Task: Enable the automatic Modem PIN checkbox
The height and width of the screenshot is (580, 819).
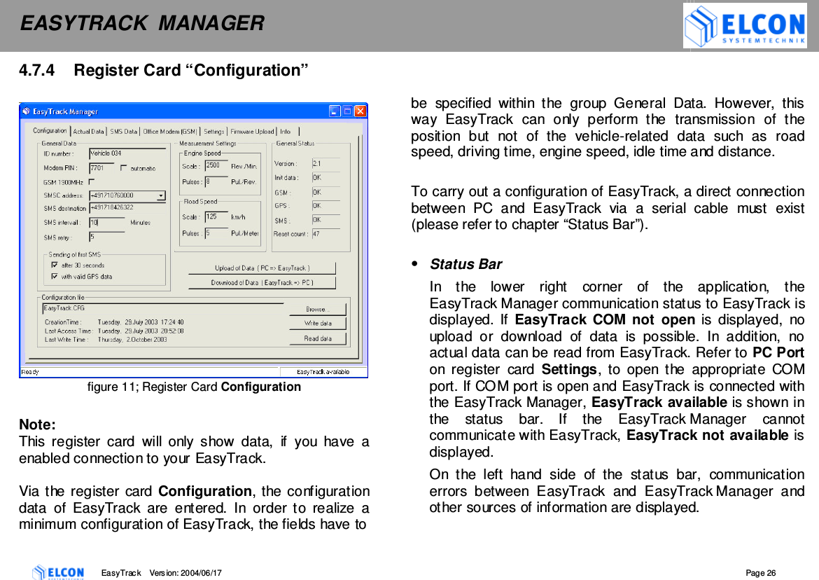Action: click(x=125, y=167)
